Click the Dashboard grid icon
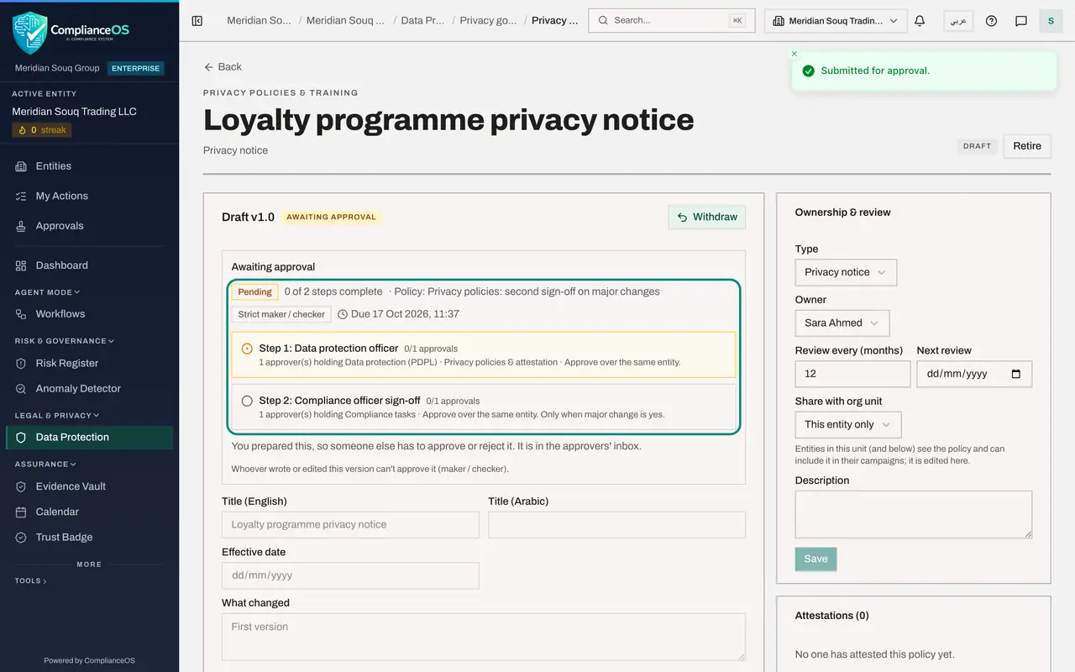Image resolution: width=1075 pixels, height=672 pixels. [x=21, y=265]
